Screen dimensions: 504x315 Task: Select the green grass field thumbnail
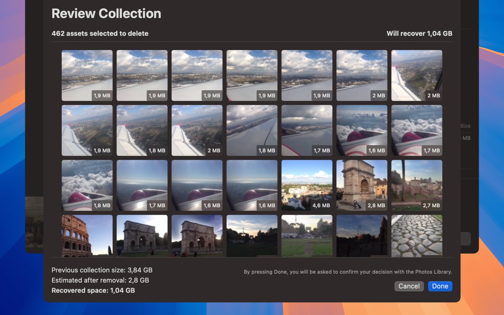pyautogui.click(x=307, y=236)
